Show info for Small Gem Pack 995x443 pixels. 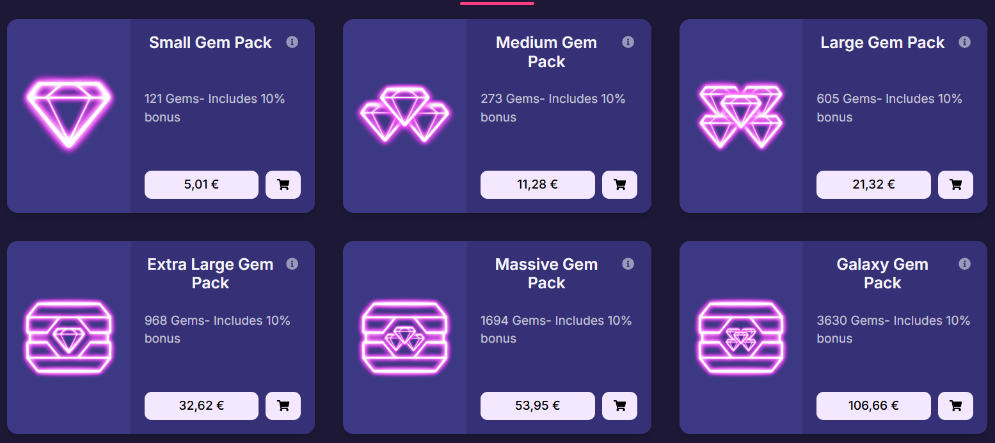click(292, 42)
